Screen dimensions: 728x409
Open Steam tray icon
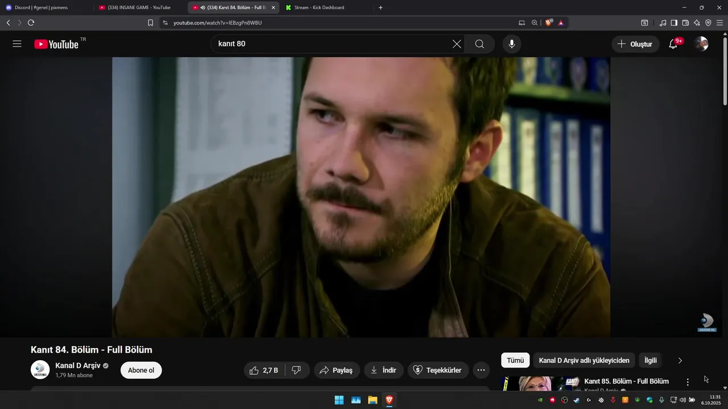pyautogui.click(x=576, y=400)
